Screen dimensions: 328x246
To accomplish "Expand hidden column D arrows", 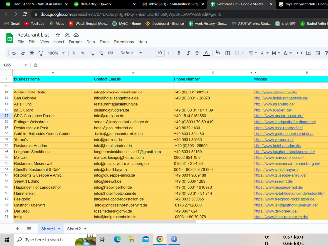I will click(x=253, y=72).
